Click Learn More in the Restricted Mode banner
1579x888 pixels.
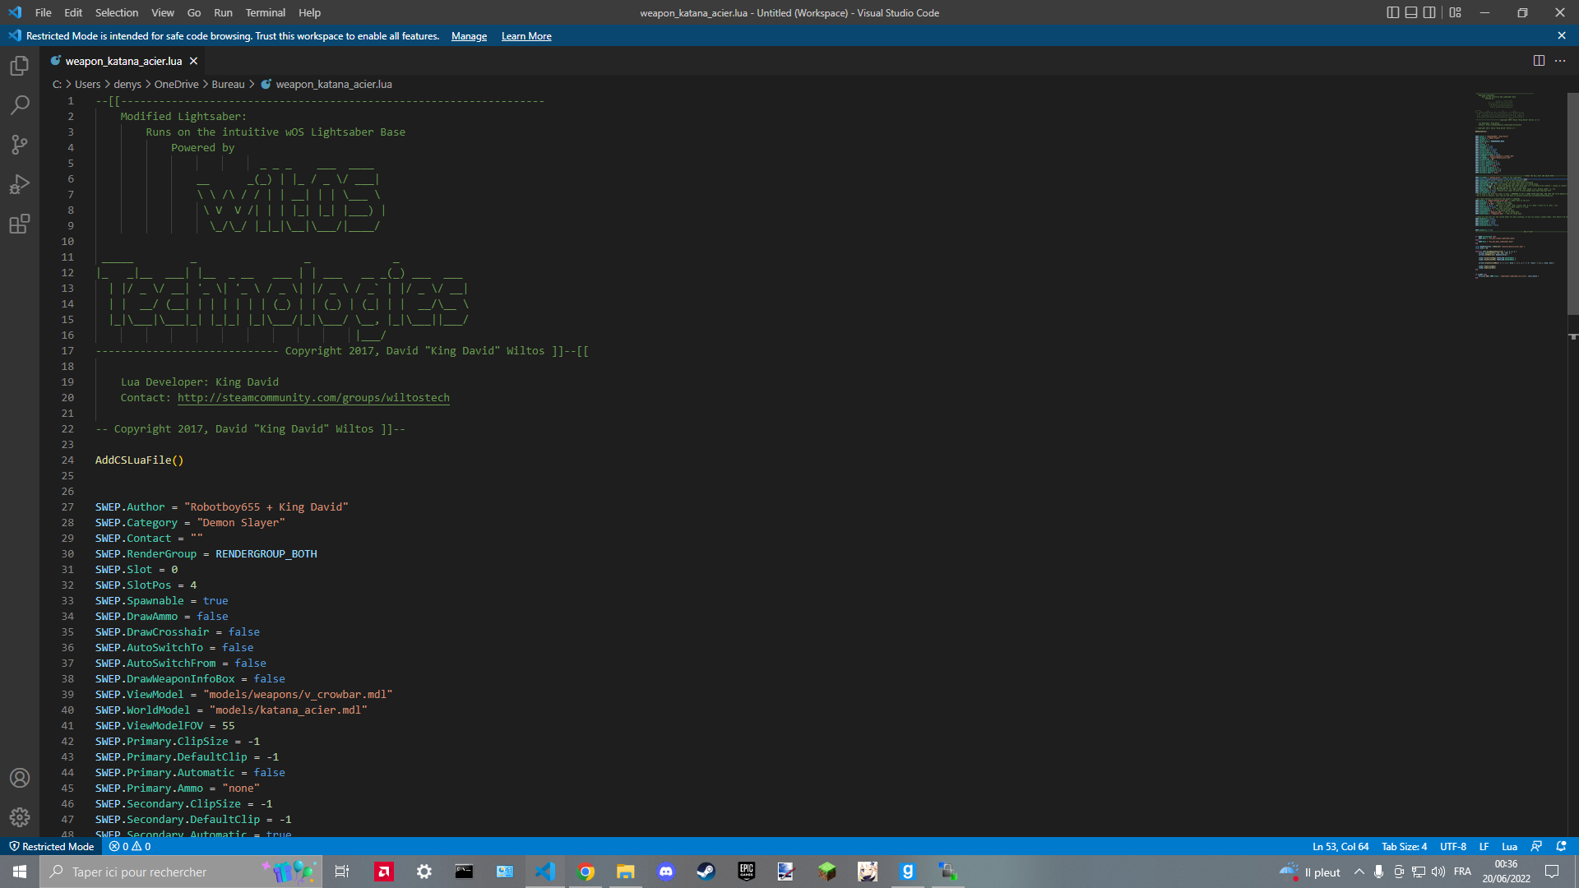pyautogui.click(x=526, y=36)
